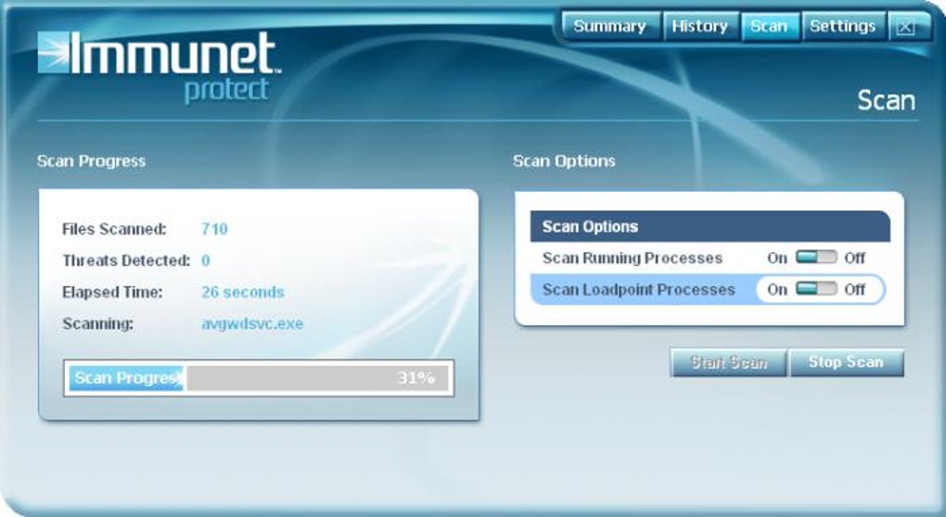Screen dimensions: 946x517
Task: Click the large Scan page title
Action: tap(887, 100)
